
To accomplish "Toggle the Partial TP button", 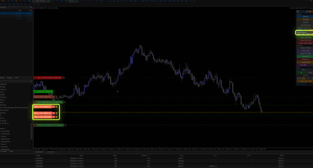I will click(305, 56).
